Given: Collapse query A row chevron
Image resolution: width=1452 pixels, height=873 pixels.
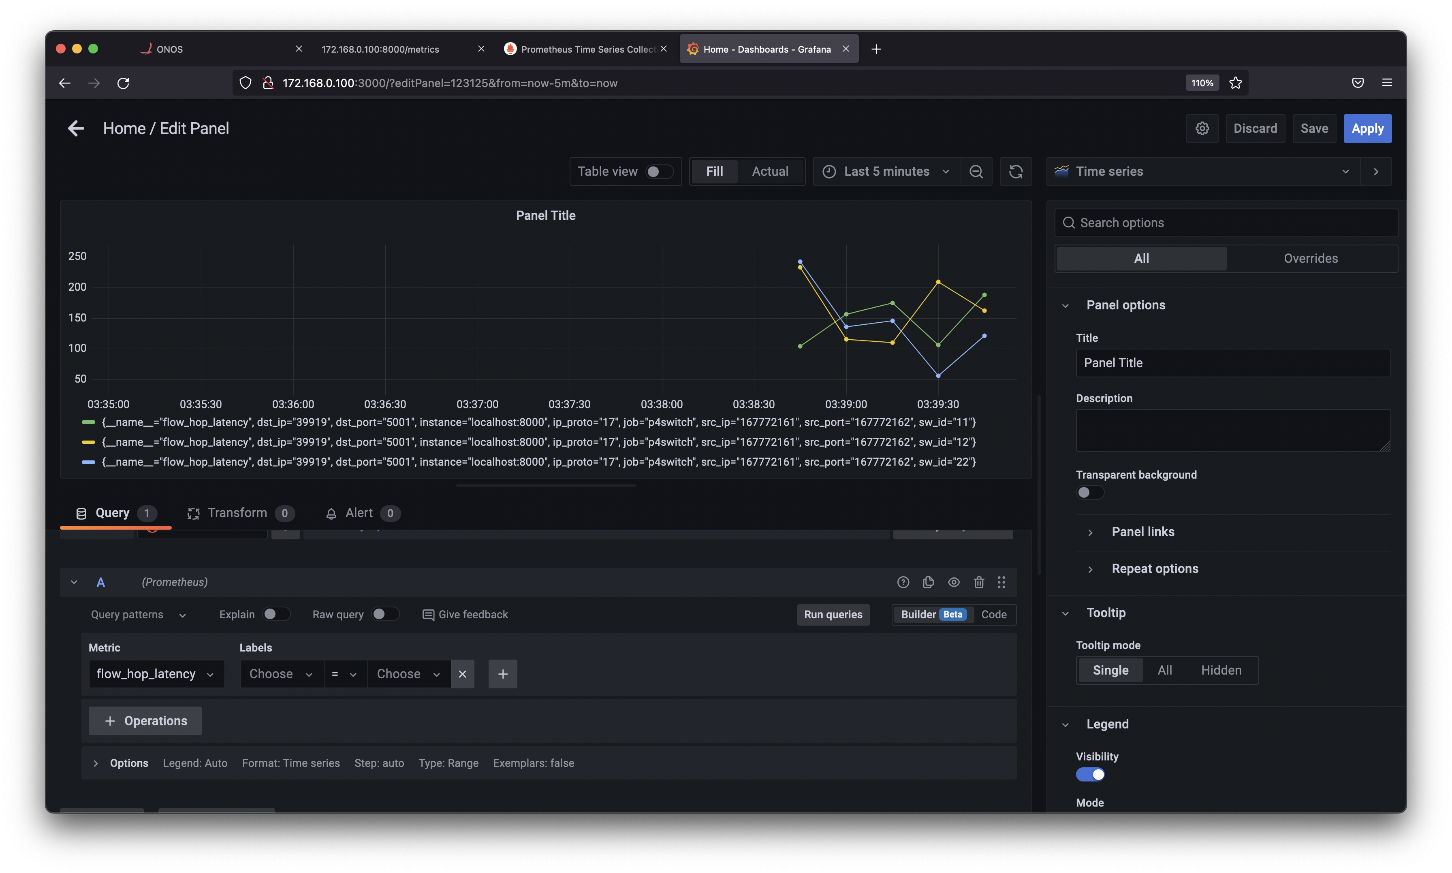Looking at the screenshot, I should point(74,582).
